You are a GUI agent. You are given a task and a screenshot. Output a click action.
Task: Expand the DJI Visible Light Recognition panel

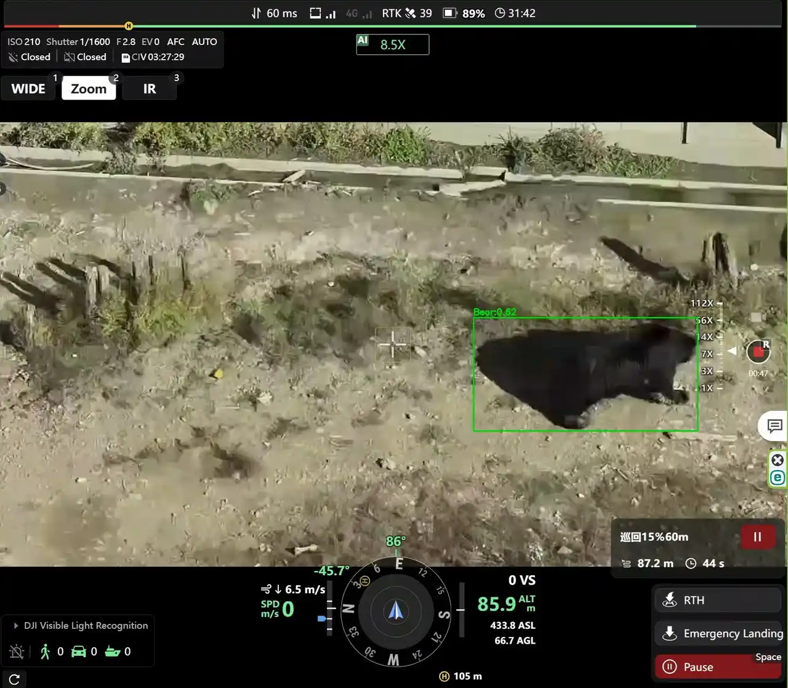coord(16,626)
